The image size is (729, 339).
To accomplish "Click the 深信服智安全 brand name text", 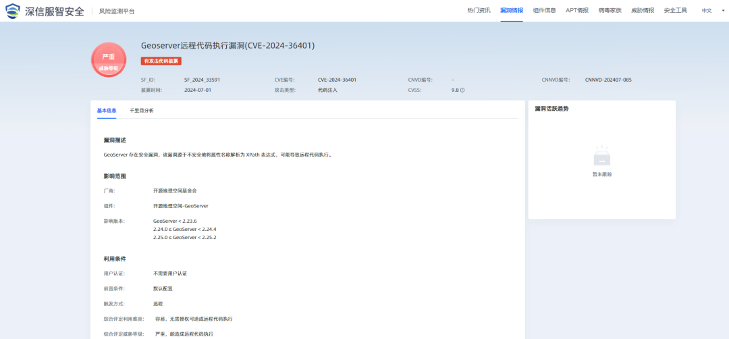I will [55, 10].
